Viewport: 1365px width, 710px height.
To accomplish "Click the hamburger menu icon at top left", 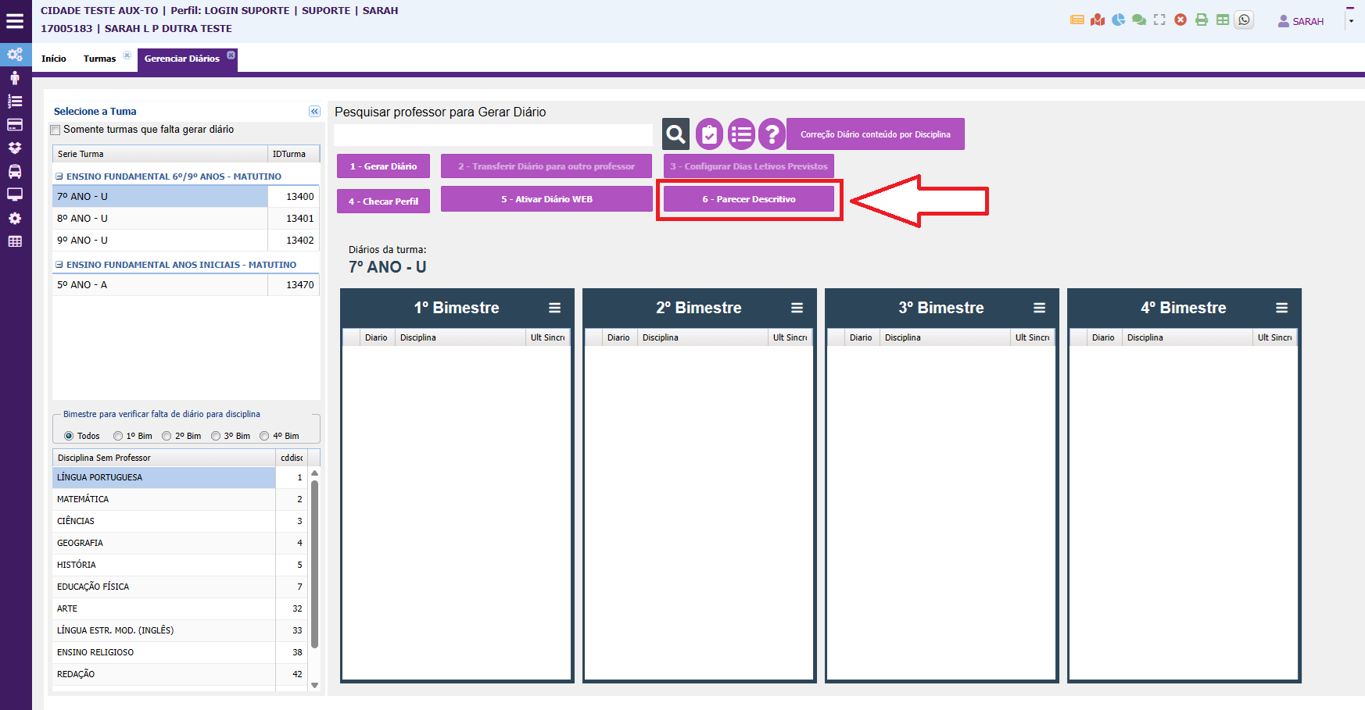I will pyautogui.click(x=15, y=21).
